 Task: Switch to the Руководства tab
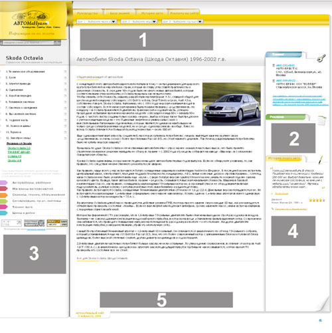click(x=88, y=13)
